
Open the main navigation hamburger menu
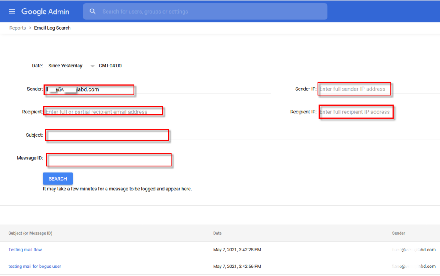(12, 11)
